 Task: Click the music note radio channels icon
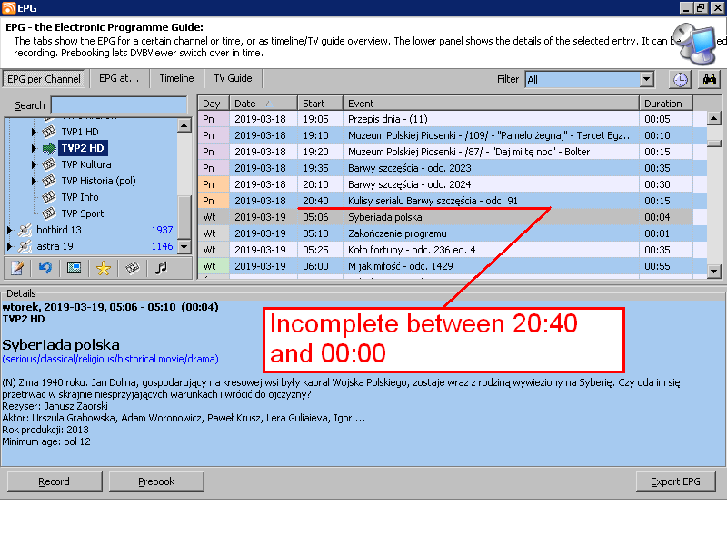pos(161,268)
